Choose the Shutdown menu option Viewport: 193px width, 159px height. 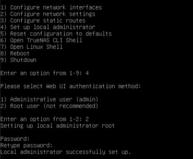18,60
